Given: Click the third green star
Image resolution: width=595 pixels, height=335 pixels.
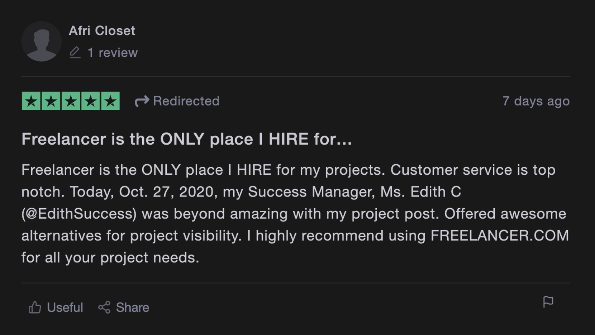Looking at the screenshot, I should (71, 101).
